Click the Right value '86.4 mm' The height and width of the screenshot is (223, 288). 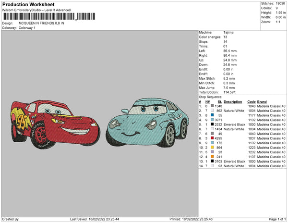click(x=230, y=55)
